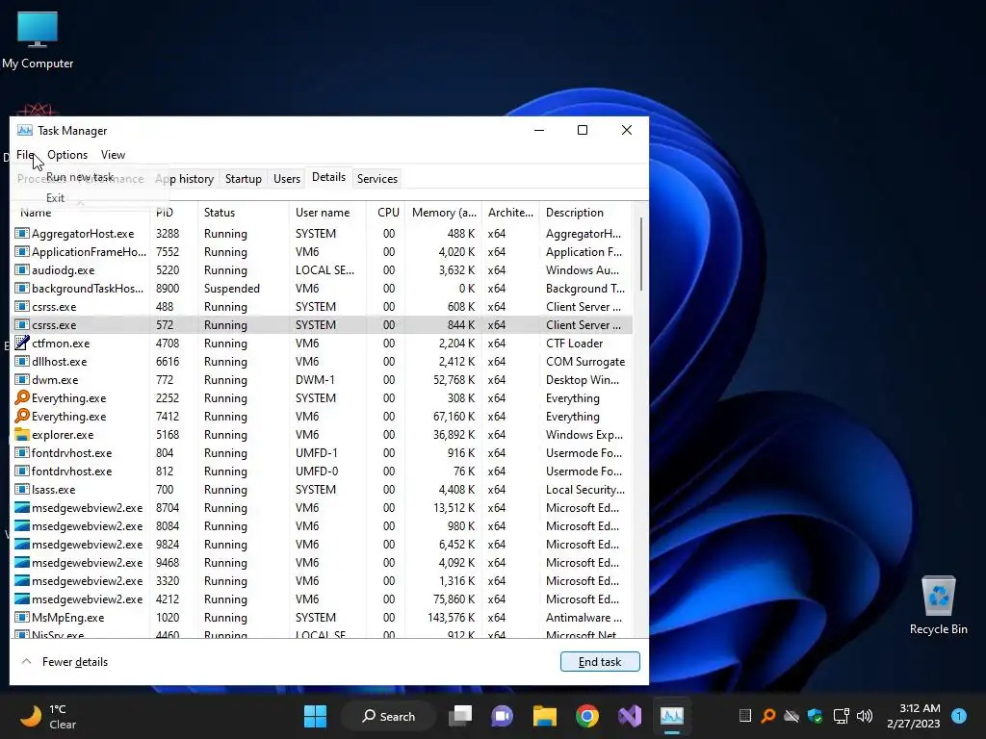The width and height of the screenshot is (986, 739).
Task: Select msedgewebview2.exe with PID 4212
Action: (322, 599)
